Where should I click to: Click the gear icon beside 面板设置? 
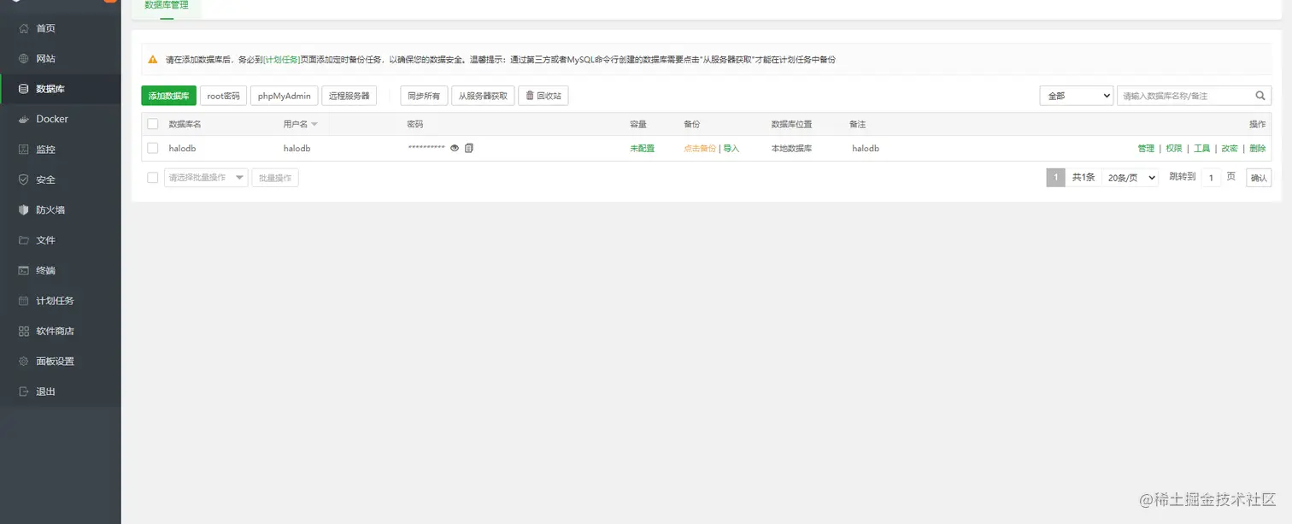pyautogui.click(x=24, y=362)
